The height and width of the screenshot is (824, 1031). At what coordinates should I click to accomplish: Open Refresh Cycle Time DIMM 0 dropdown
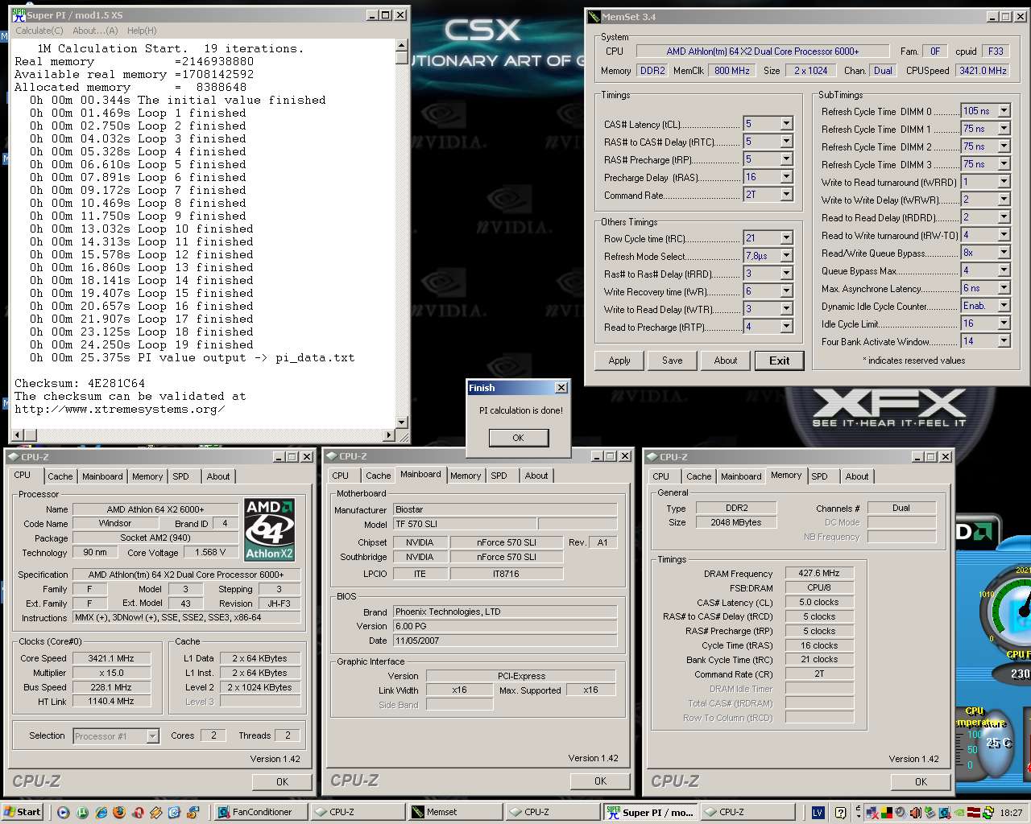coord(1004,111)
